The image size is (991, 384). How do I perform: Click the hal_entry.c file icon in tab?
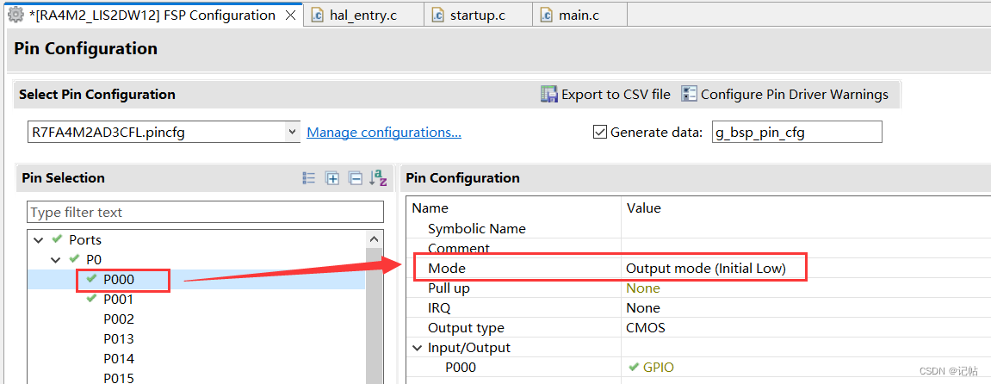click(x=317, y=15)
